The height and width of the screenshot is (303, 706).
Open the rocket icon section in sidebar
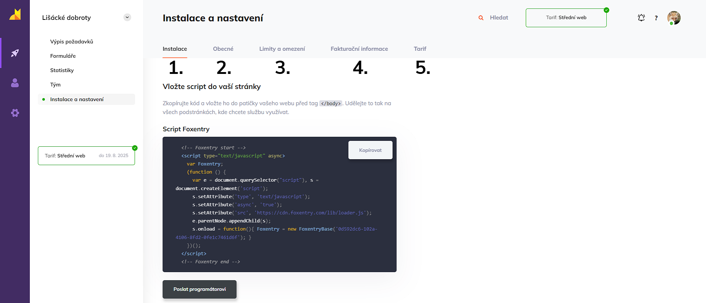click(x=15, y=53)
